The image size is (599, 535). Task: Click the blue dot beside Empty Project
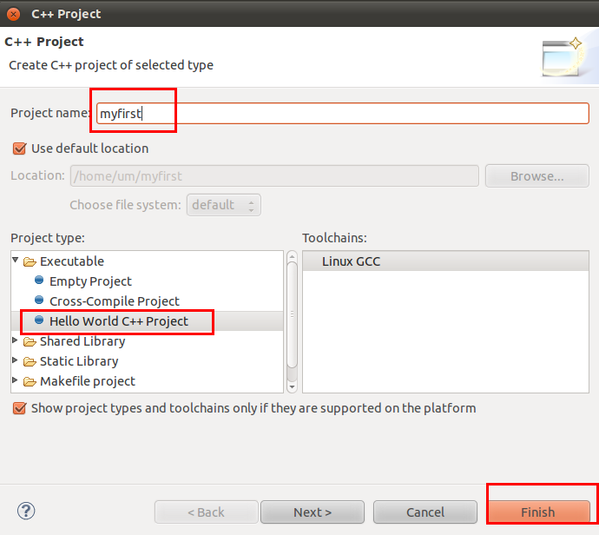click(x=39, y=281)
